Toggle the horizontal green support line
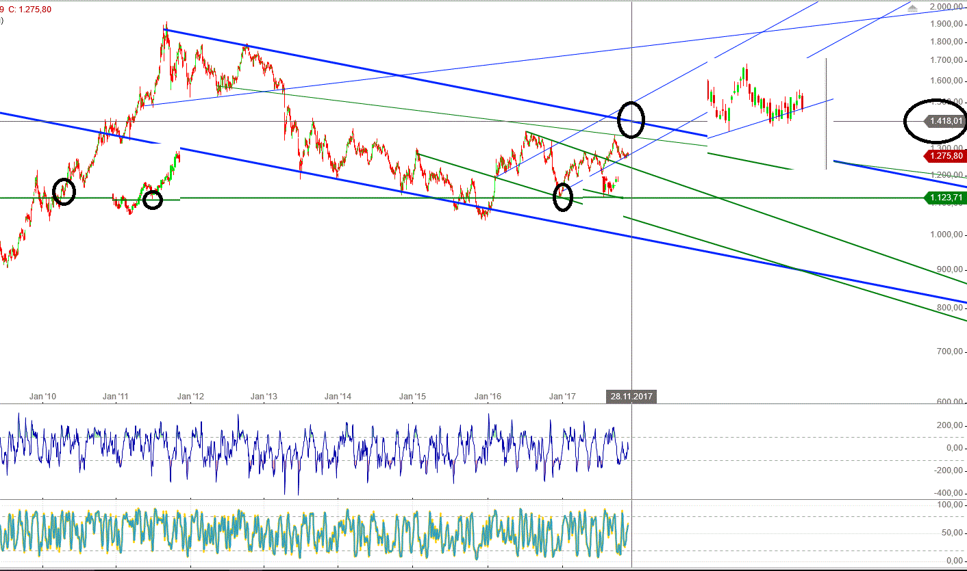Viewport: 967px width, 571px height. coord(308,198)
